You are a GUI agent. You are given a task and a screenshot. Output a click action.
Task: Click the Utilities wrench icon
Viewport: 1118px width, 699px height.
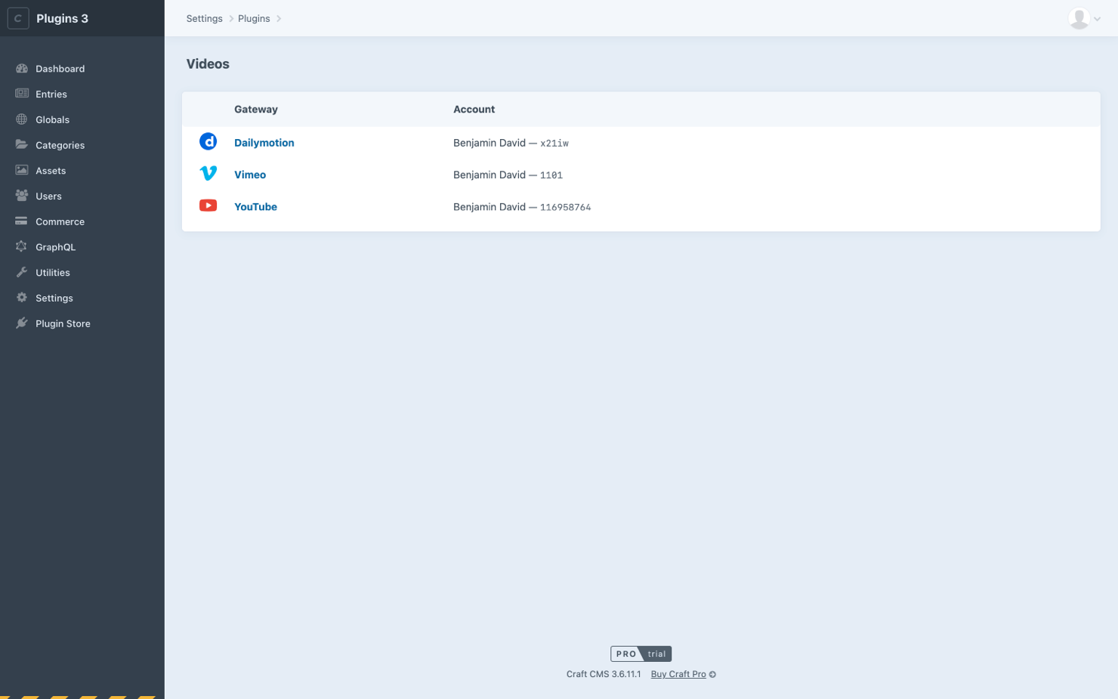pos(22,273)
